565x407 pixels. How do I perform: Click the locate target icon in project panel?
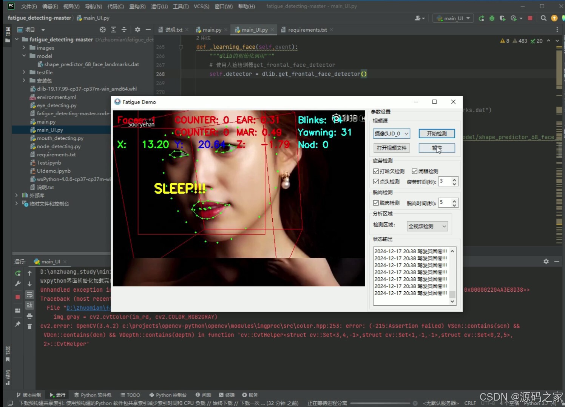[x=103, y=29]
